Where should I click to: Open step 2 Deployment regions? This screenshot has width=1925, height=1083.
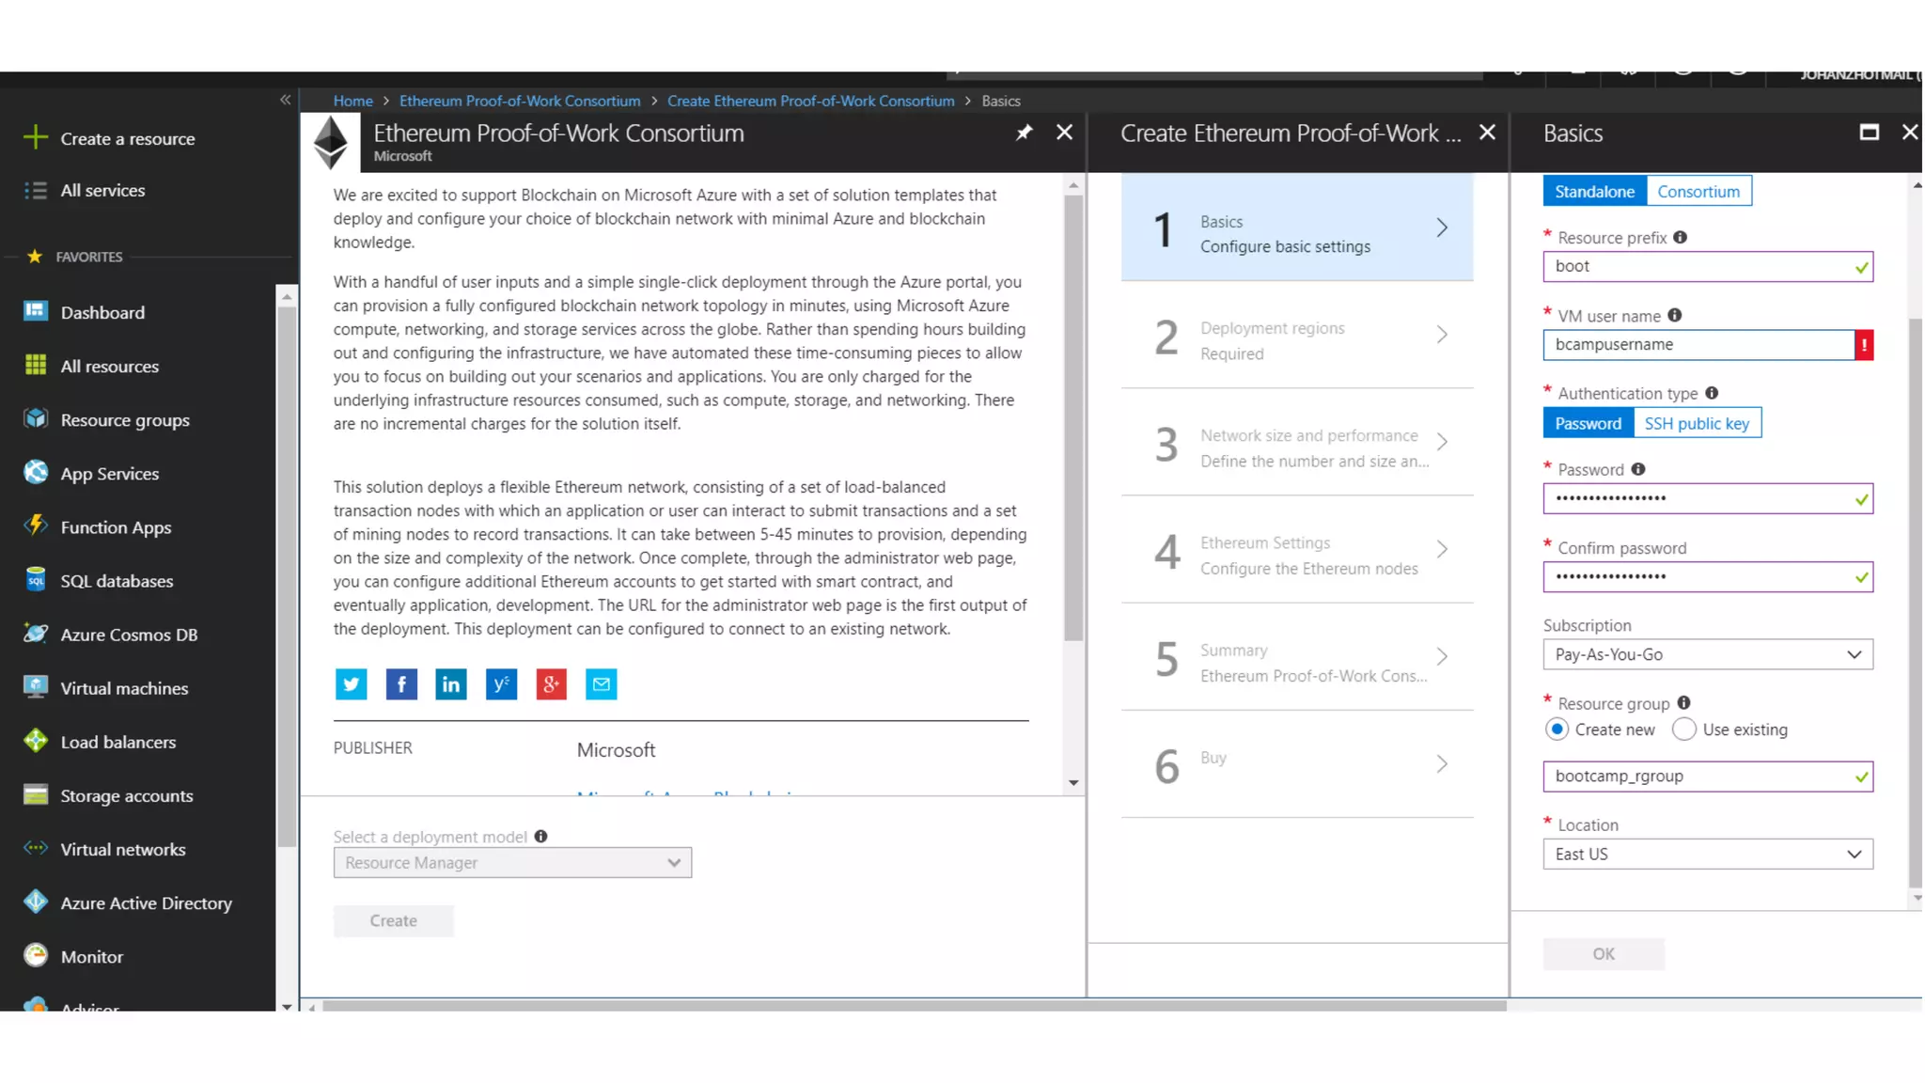(1297, 340)
